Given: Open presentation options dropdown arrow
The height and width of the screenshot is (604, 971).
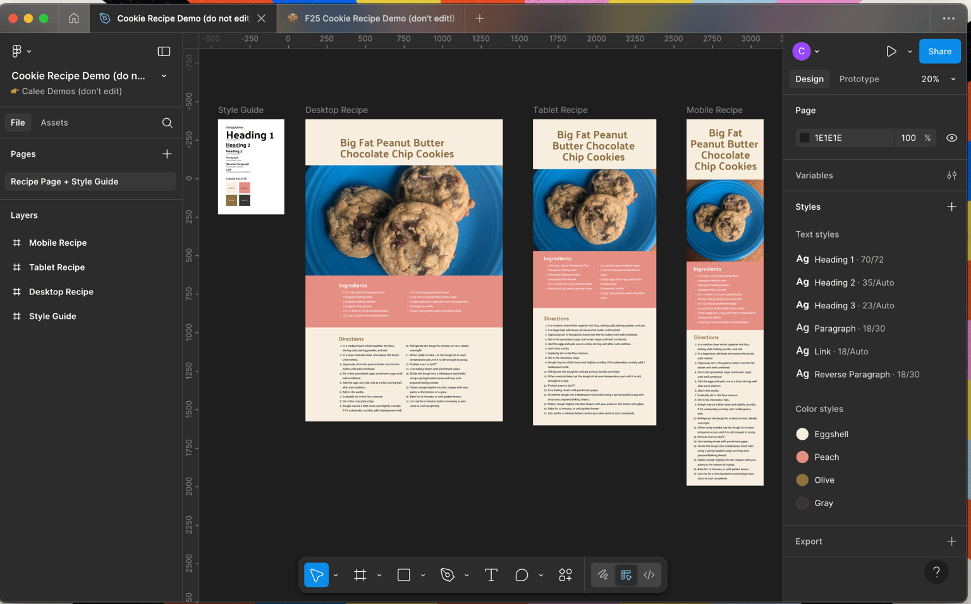Looking at the screenshot, I should [910, 51].
